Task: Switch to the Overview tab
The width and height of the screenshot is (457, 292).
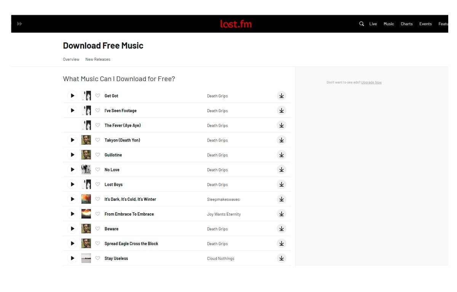Action: (71, 59)
